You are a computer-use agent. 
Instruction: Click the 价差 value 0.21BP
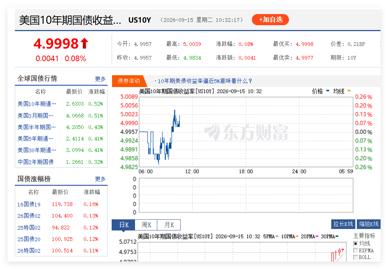tap(356, 44)
